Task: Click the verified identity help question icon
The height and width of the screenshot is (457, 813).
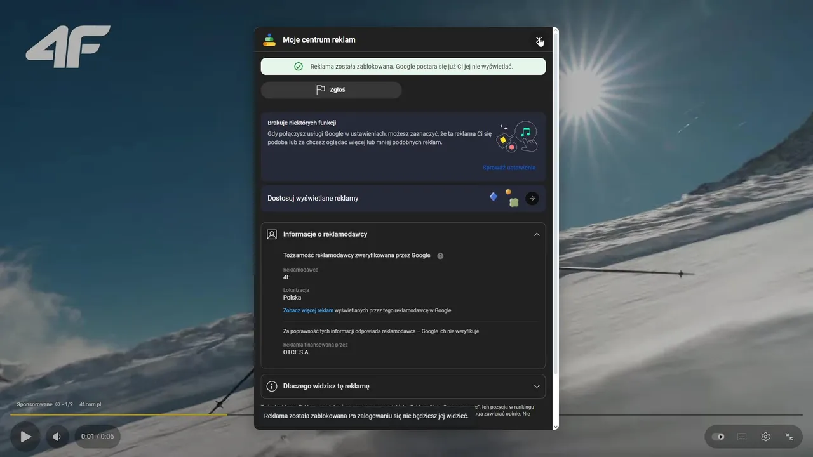Action: click(440, 256)
